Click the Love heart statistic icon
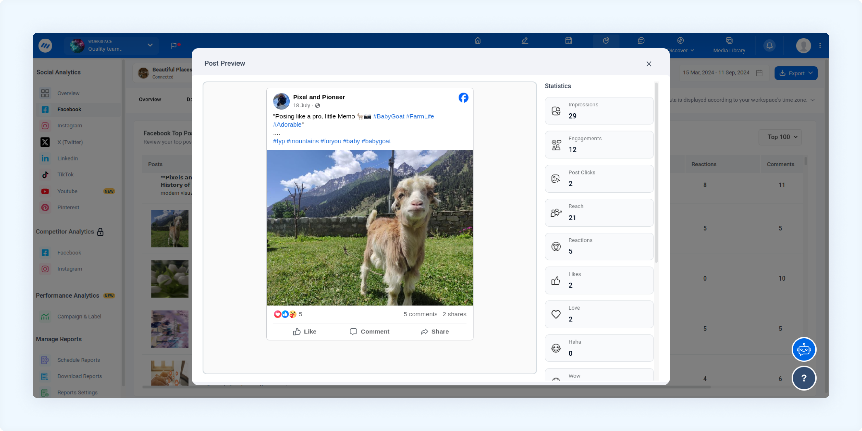 [556, 314]
